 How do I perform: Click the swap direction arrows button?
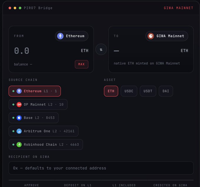101,49
